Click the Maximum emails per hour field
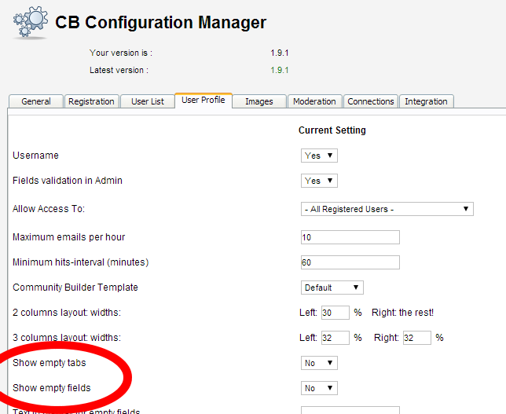 (x=350, y=237)
